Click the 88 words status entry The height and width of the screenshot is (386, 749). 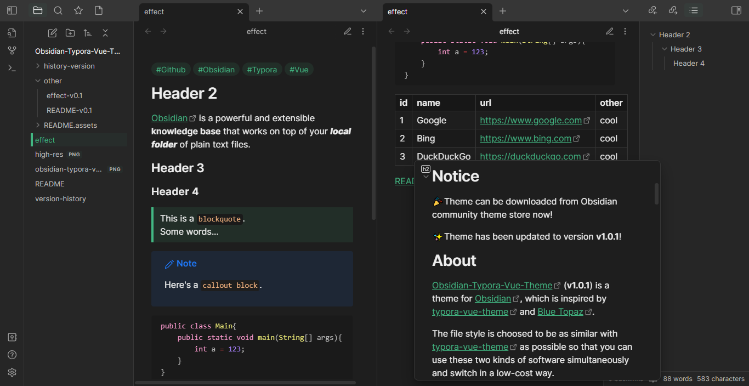point(678,379)
